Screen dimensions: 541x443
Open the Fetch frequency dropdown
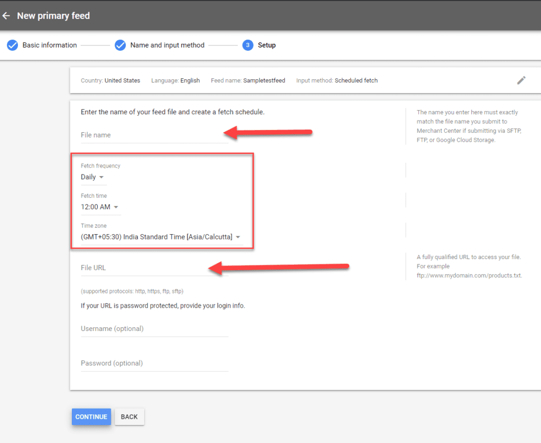click(93, 177)
